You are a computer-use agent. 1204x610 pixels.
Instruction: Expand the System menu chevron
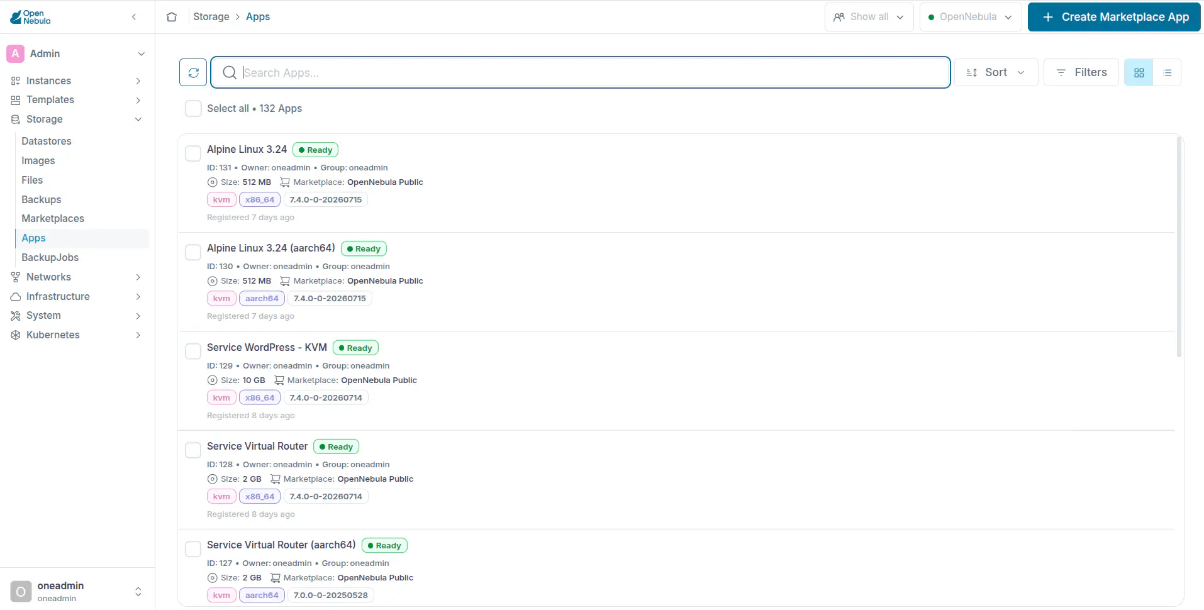[138, 316]
